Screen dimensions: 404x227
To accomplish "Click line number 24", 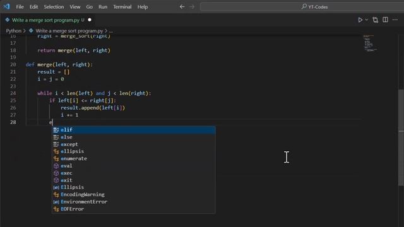I will point(13,93).
